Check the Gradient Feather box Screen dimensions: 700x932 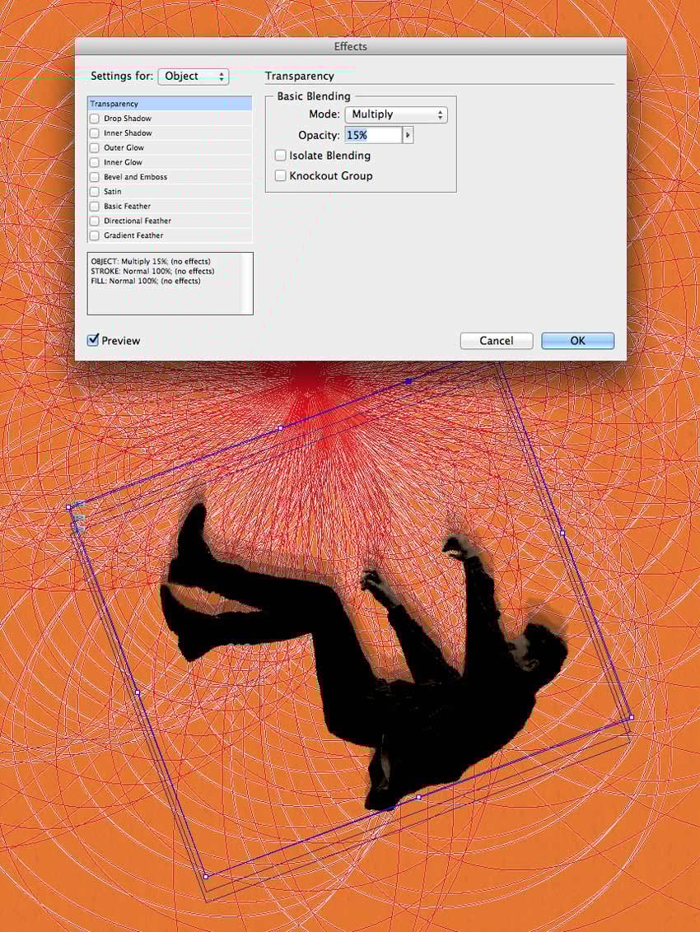tap(95, 235)
